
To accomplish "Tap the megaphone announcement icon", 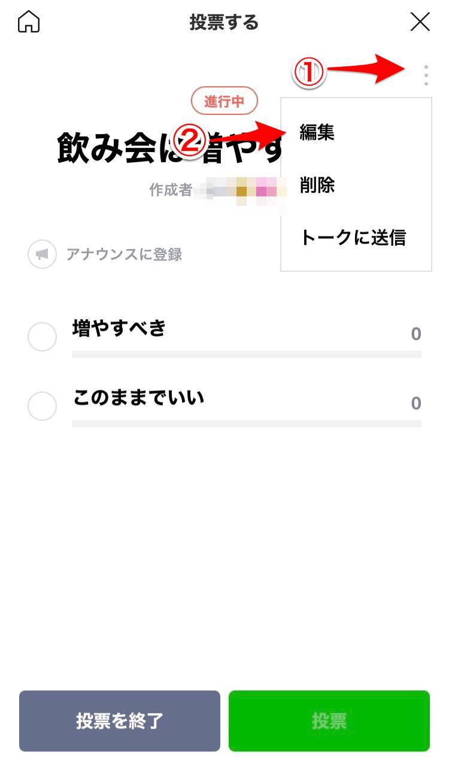I will 42,254.
